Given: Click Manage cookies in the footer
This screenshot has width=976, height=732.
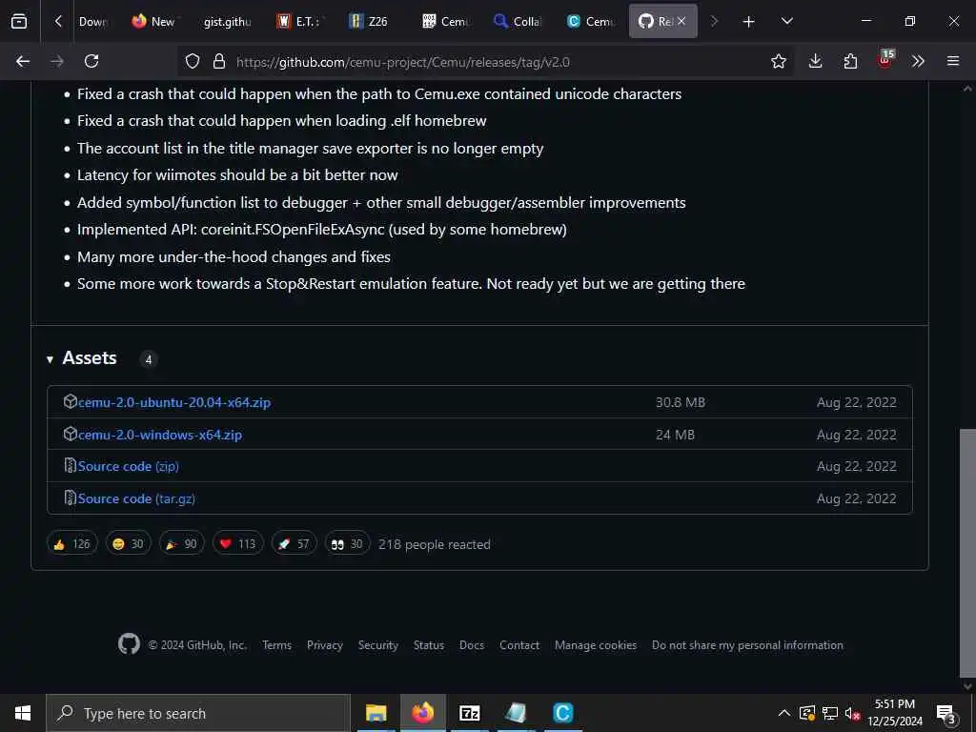Looking at the screenshot, I should [x=596, y=645].
